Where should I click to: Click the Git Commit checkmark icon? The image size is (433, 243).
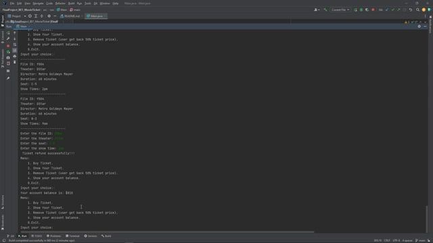tap(392, 9)
